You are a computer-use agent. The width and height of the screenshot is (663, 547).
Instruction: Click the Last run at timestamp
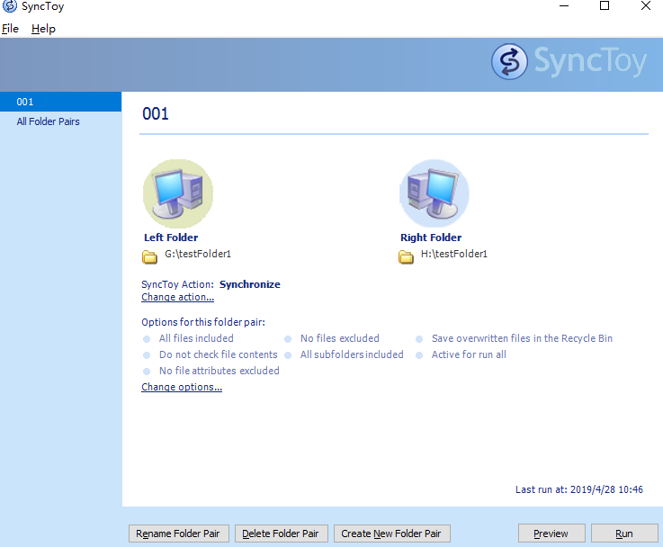(578, 489)
